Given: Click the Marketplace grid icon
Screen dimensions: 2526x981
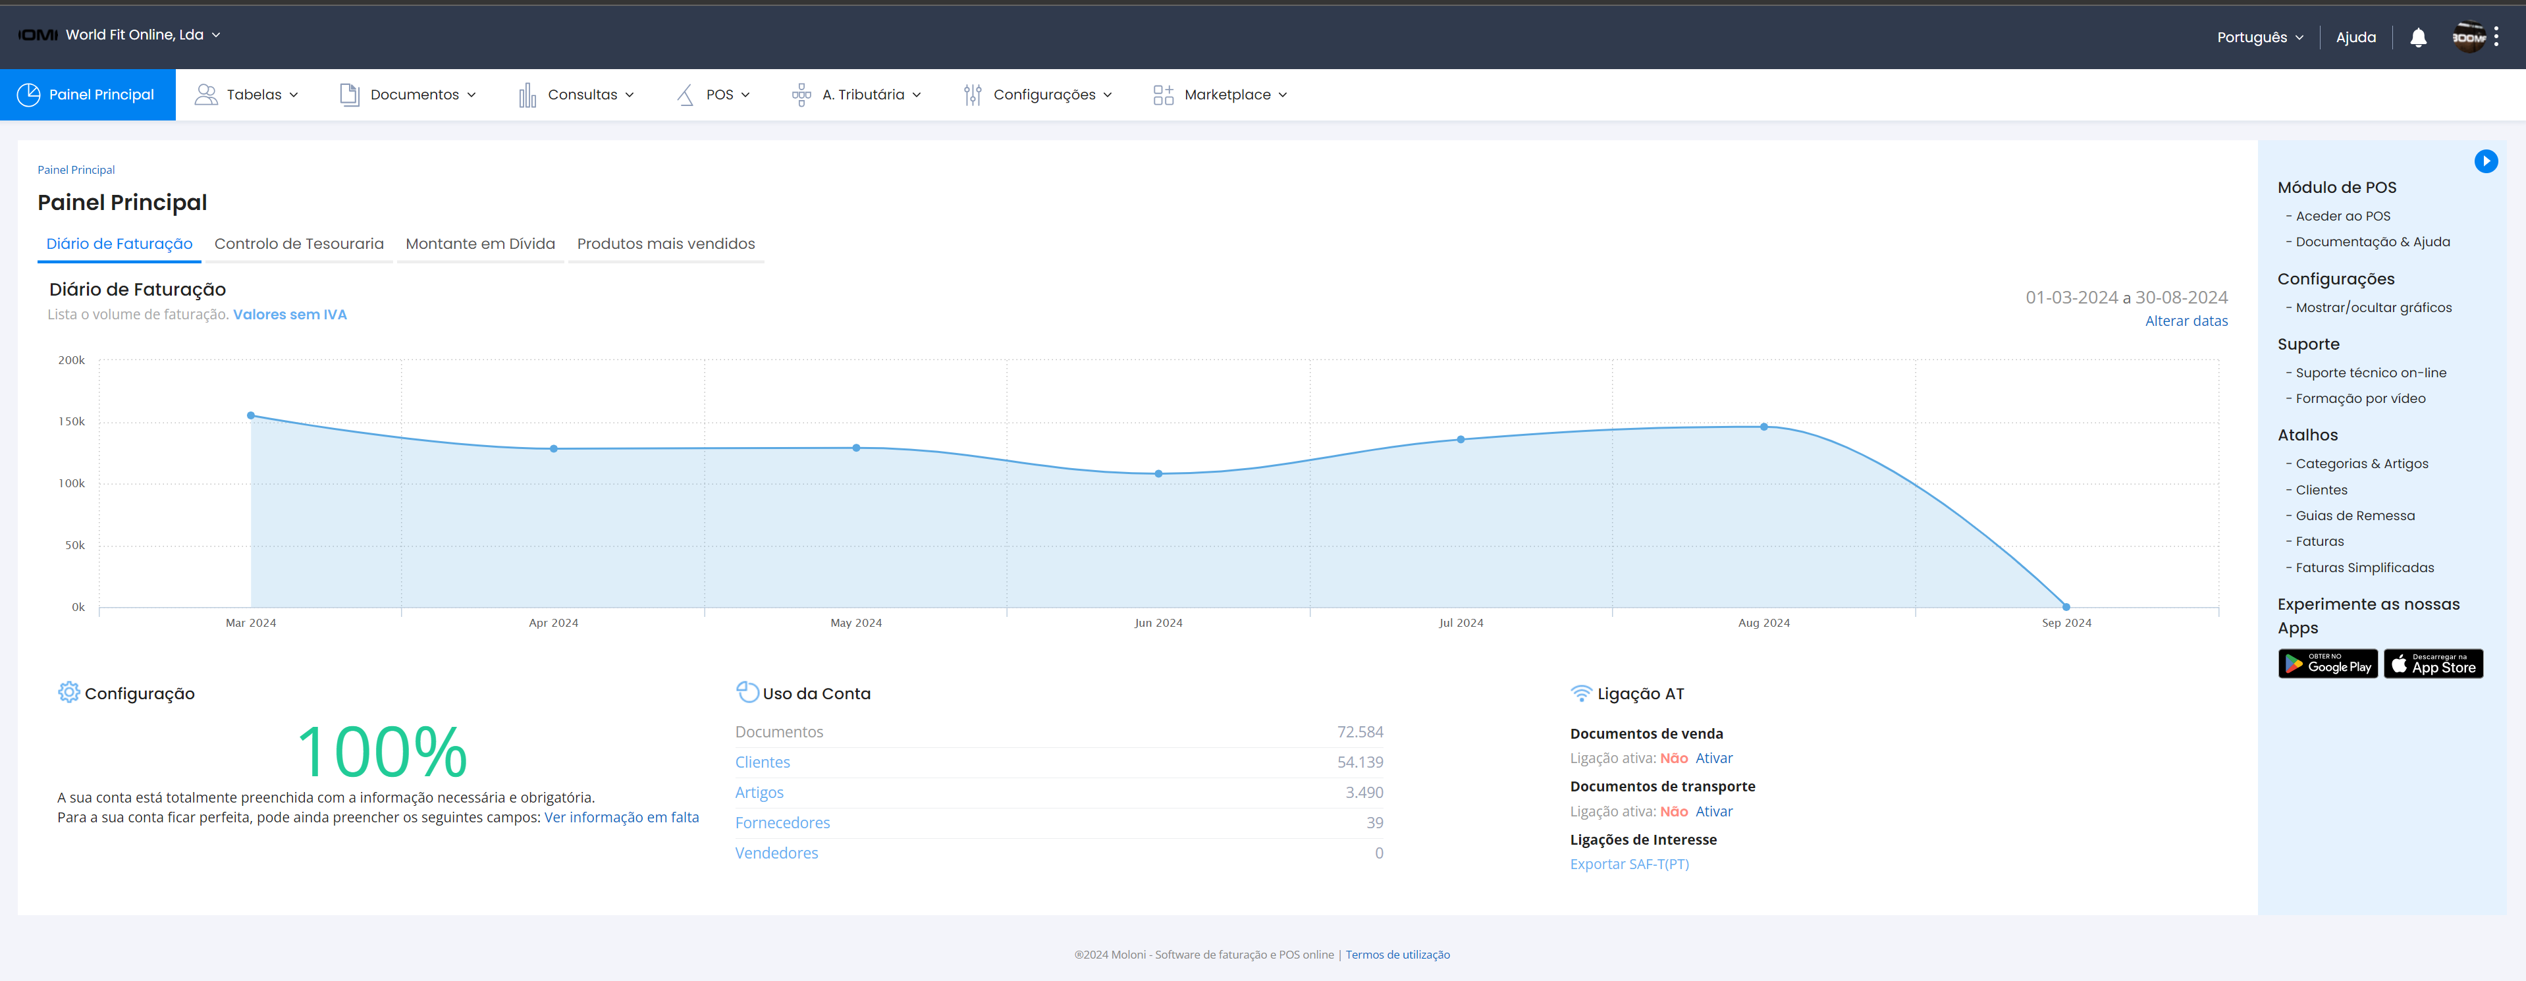Looking at the screenshot, I should pyautogui.click(x=1163, y=95).
